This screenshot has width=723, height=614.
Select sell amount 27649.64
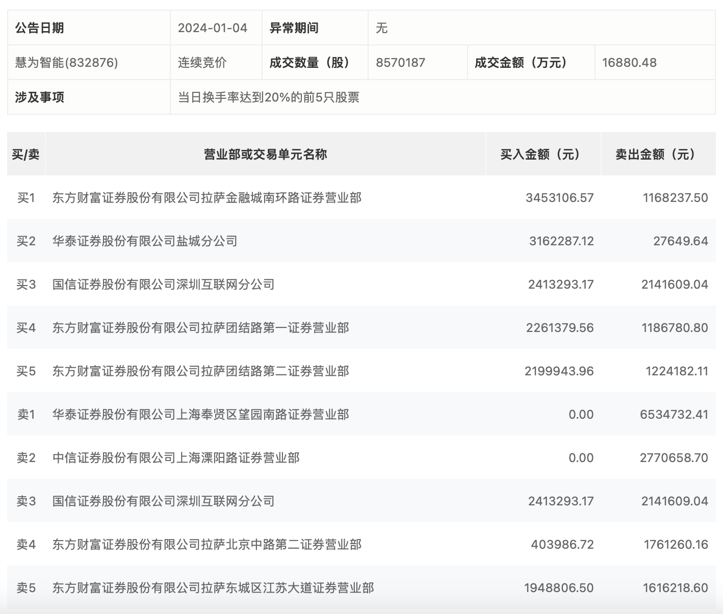pyautogui.click(x=681, y=241)
